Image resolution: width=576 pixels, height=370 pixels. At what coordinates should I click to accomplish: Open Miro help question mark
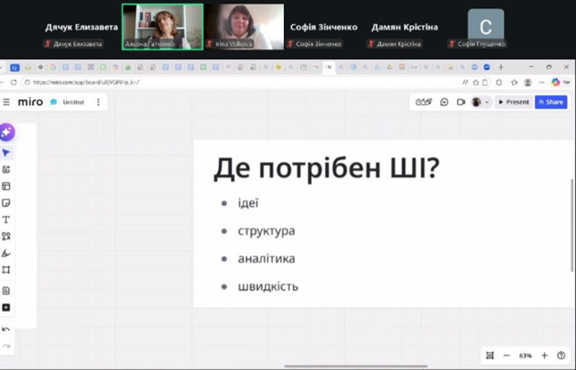(x=562, y=356)
